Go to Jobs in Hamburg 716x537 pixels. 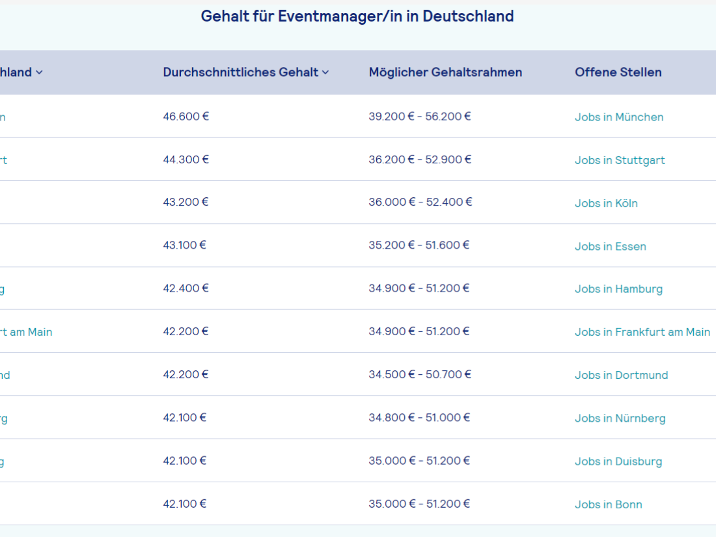(618, 289)
